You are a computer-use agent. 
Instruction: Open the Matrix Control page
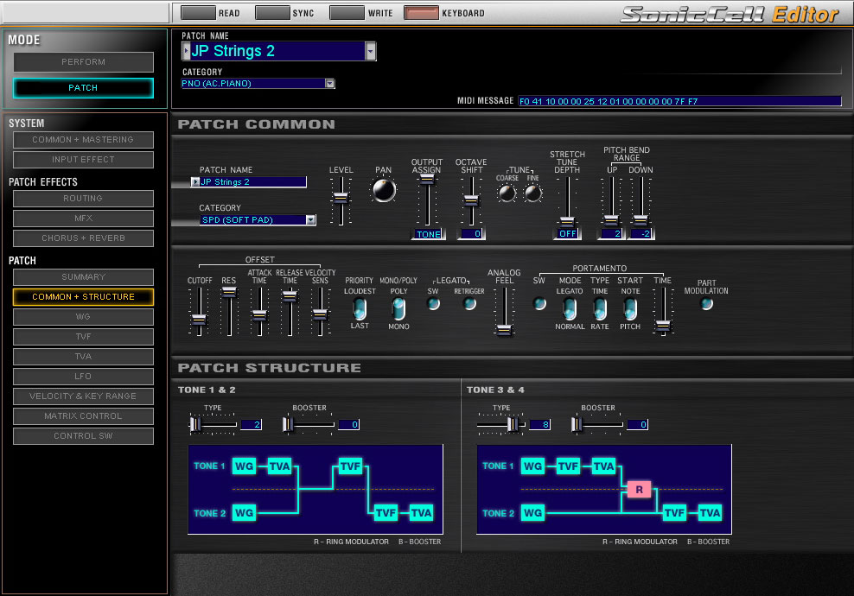pos(83,416)
